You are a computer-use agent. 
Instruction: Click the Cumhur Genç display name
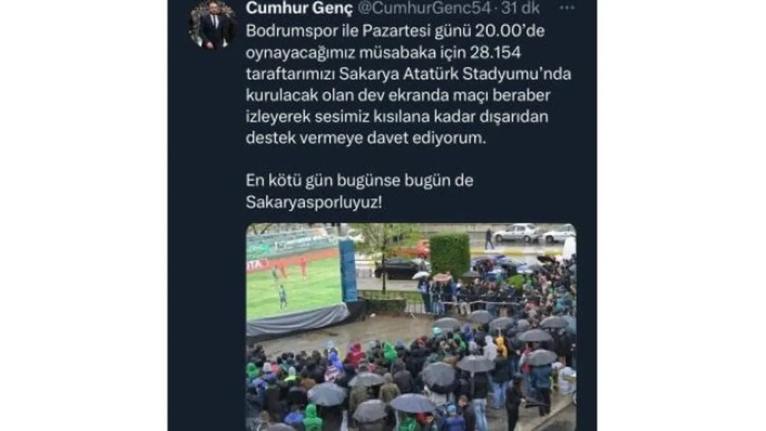point(288,8)
